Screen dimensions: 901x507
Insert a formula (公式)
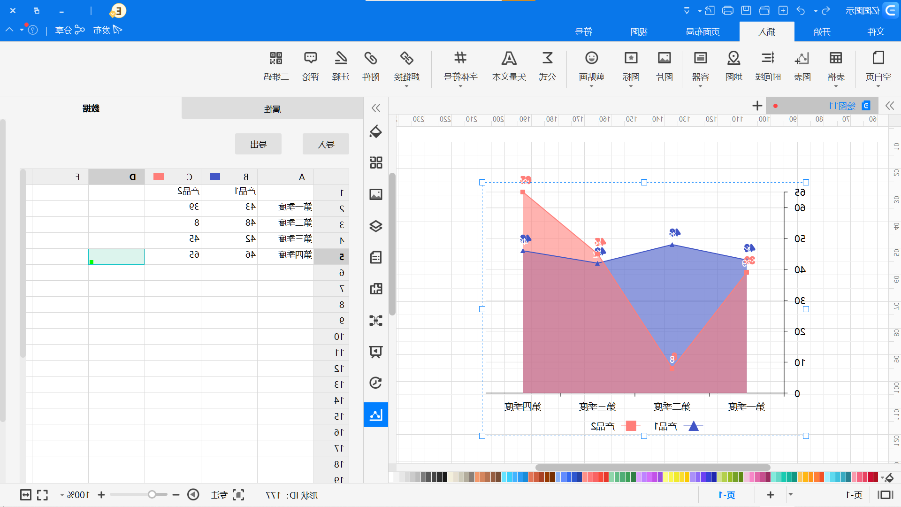[547, 66]
